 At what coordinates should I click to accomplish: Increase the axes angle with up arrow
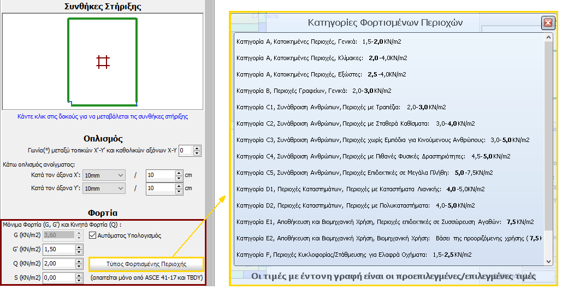[197, 148]
